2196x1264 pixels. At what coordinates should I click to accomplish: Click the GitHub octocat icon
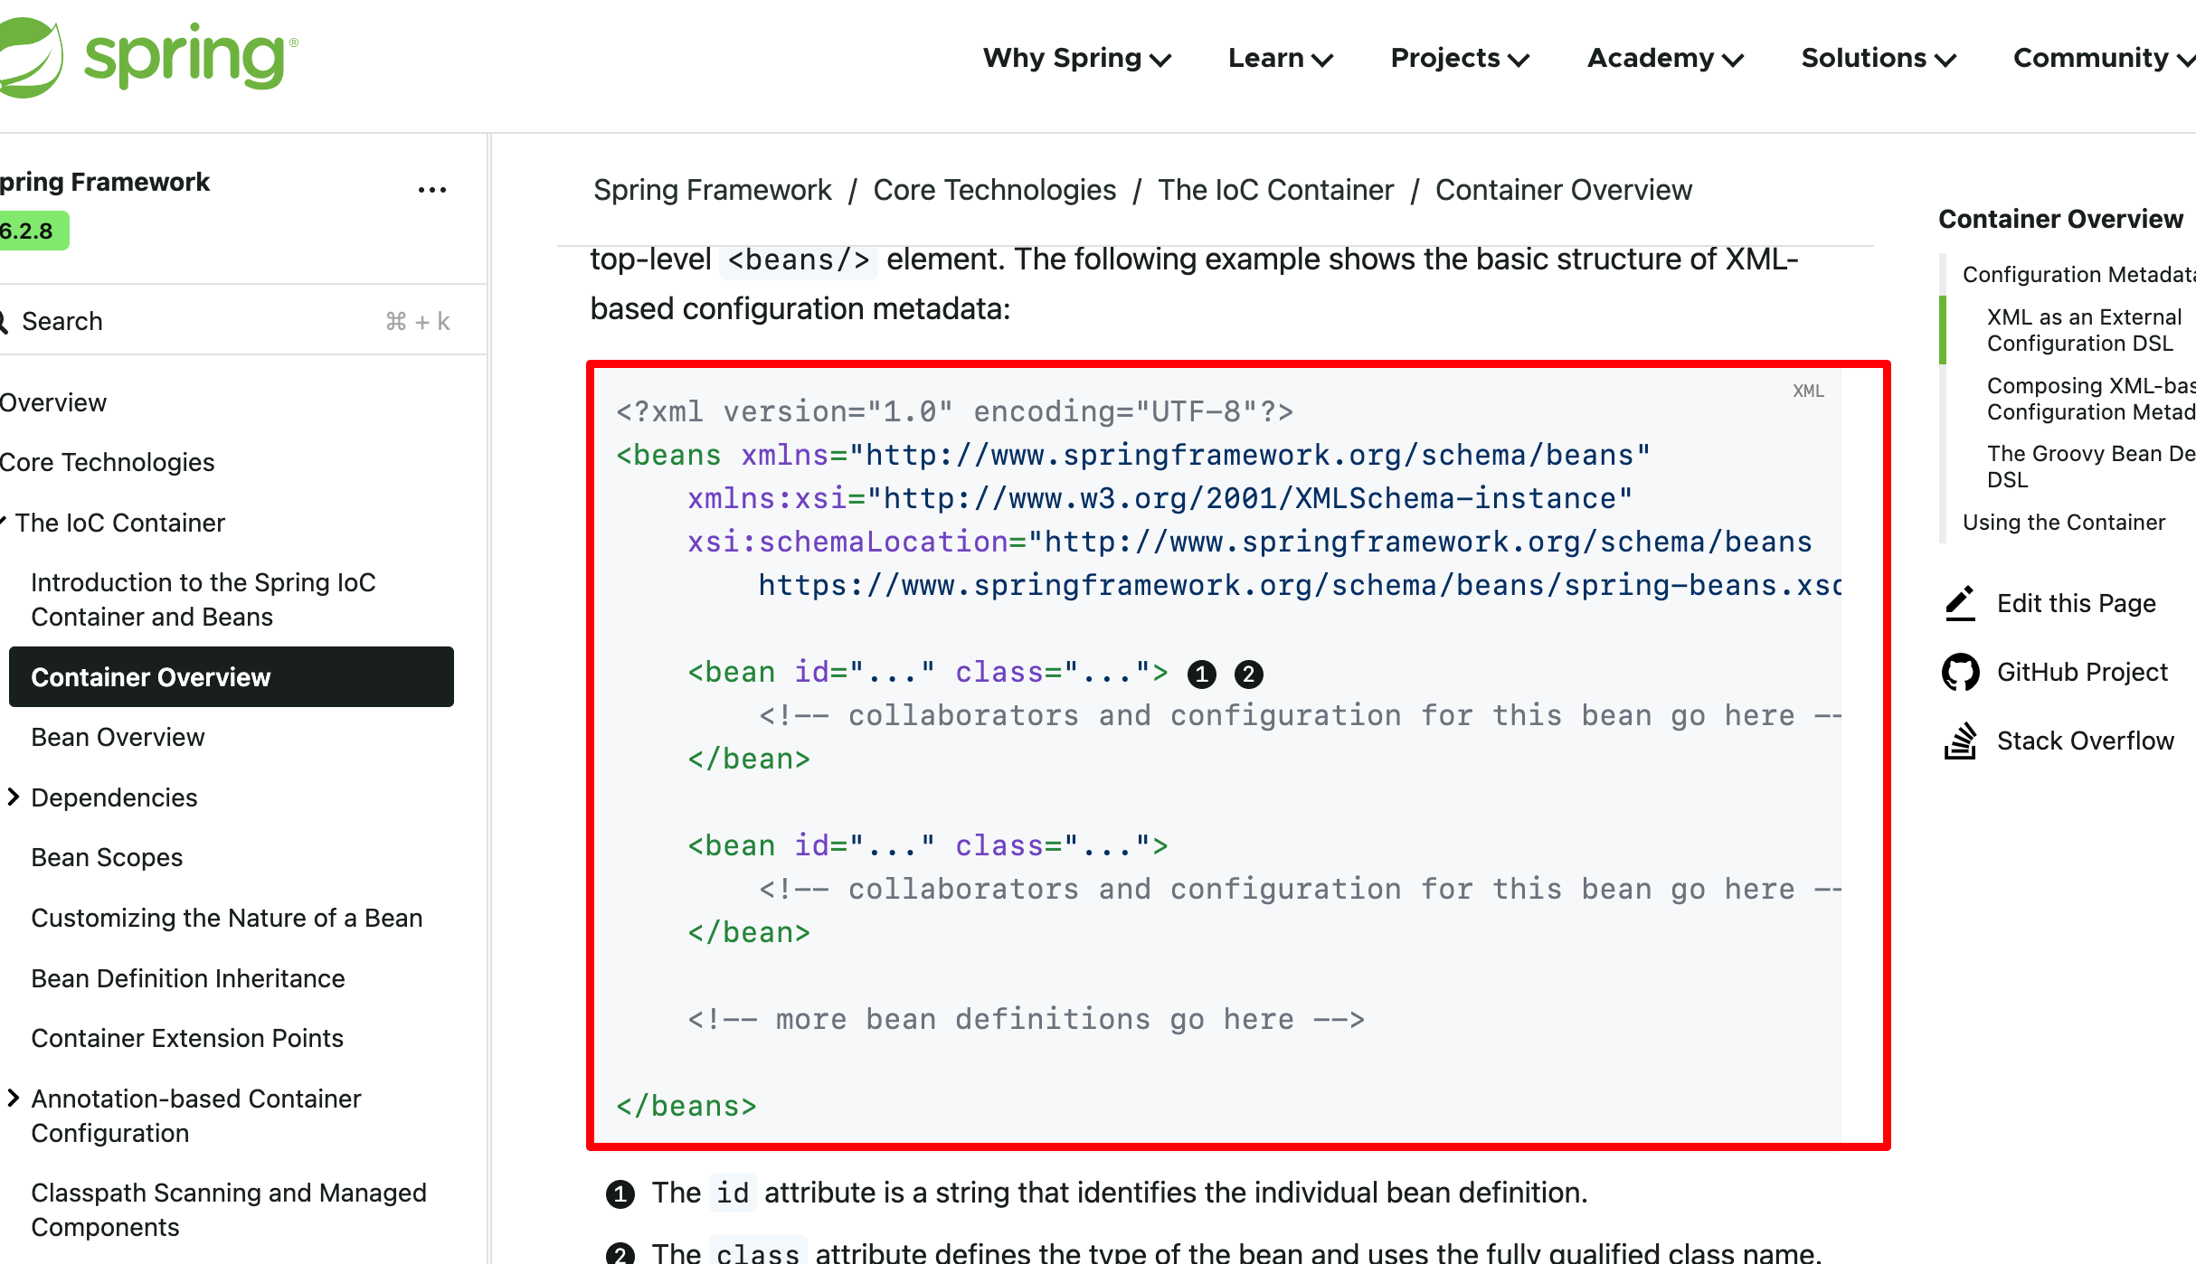[1960, 672]
